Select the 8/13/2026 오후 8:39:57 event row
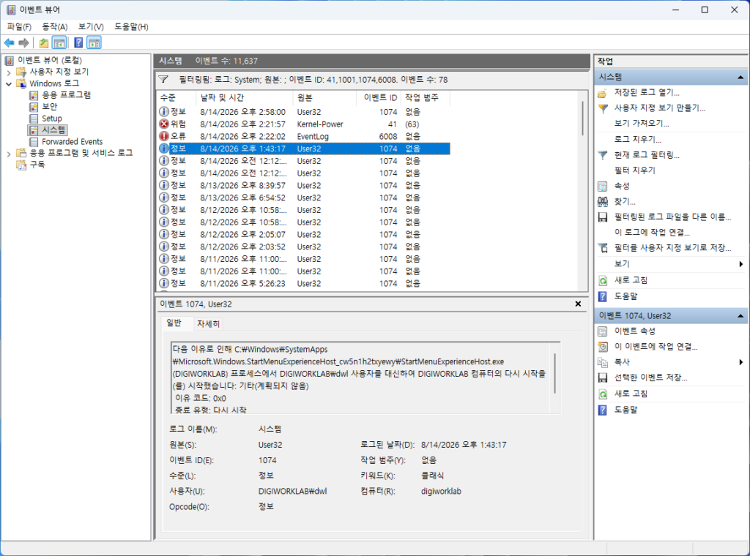This screenshot has width=750, height=556. [x=303, y=185]
